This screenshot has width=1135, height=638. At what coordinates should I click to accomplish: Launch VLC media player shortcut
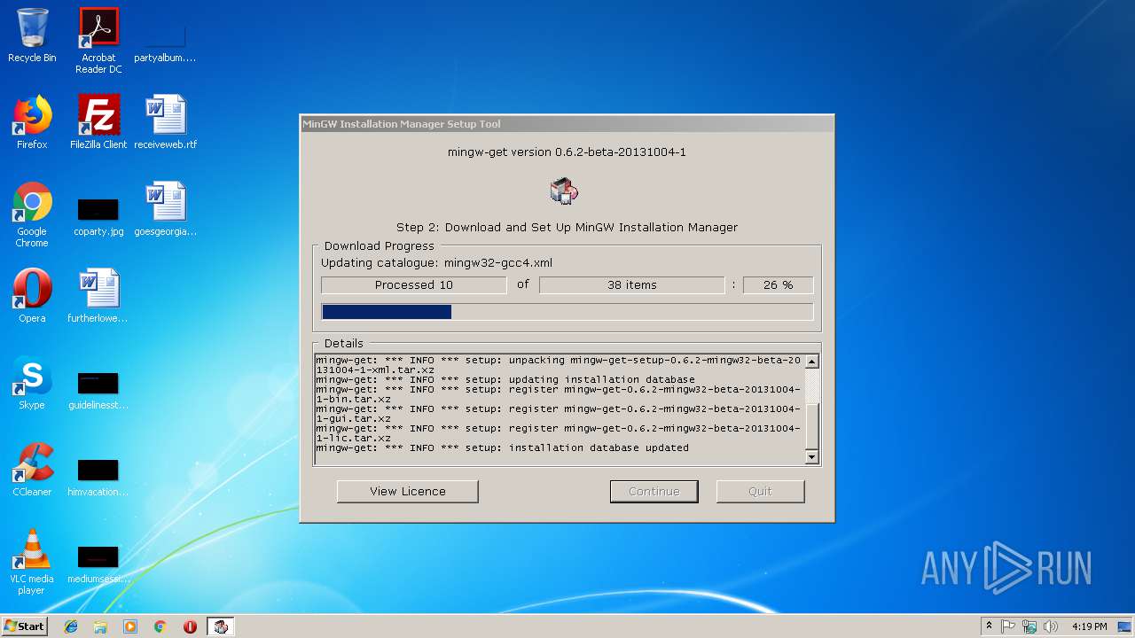coord(32,562)
